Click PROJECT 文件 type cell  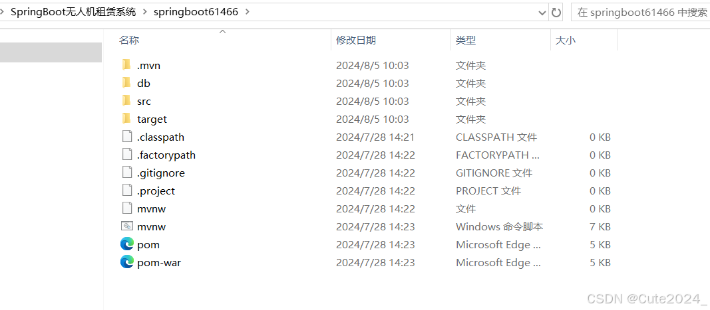point(488,191)
